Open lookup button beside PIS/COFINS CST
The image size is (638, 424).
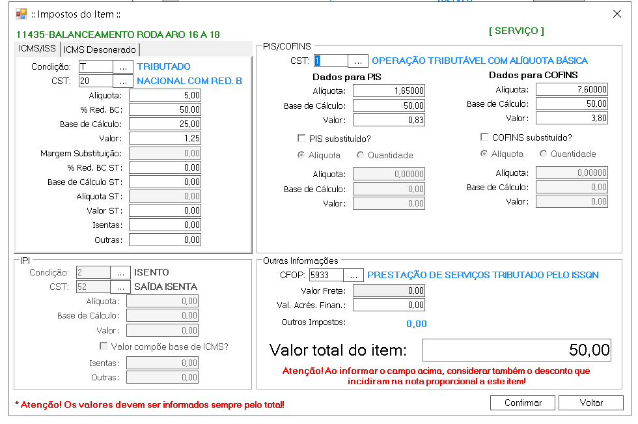[x=358, y=61]
